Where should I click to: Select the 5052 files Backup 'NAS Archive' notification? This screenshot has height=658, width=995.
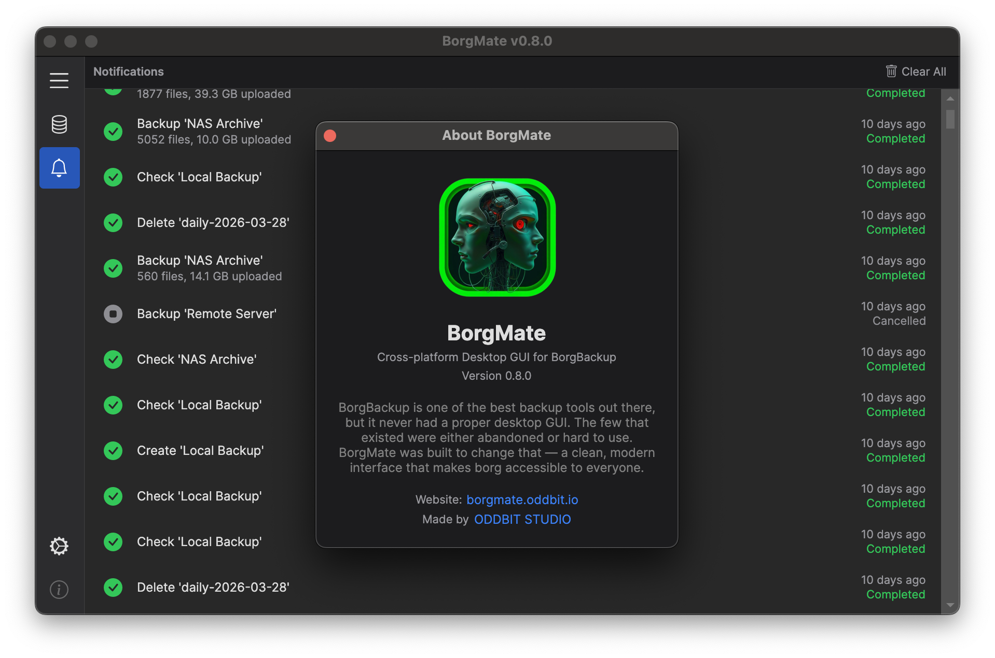coord(214,132)
